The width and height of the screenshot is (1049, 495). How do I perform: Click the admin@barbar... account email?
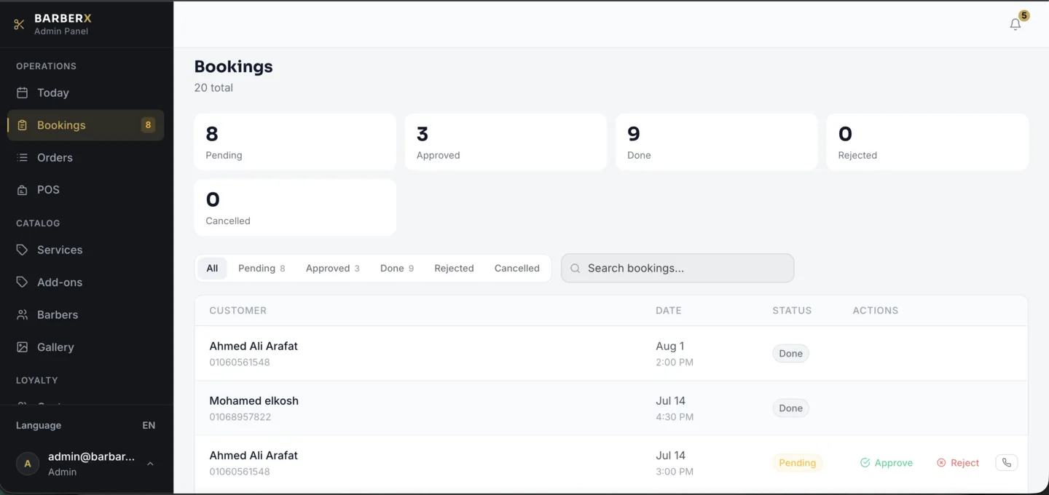pos(91,456)
